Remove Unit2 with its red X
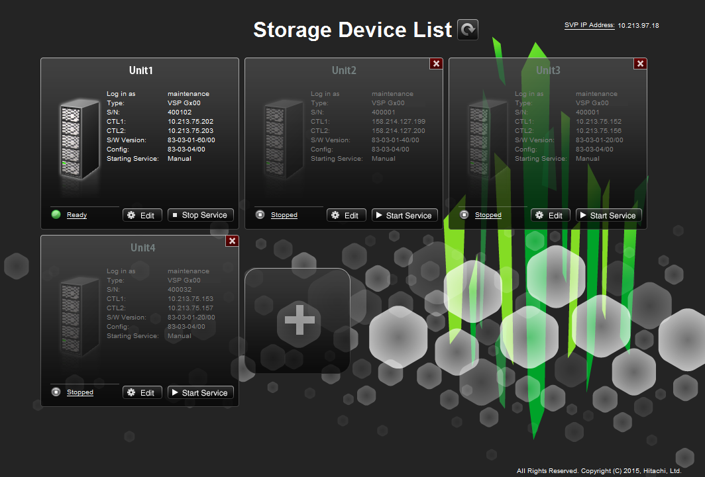The height and width of the screenshot is (477, 705). pyautogui.click(x=436, y=64)
